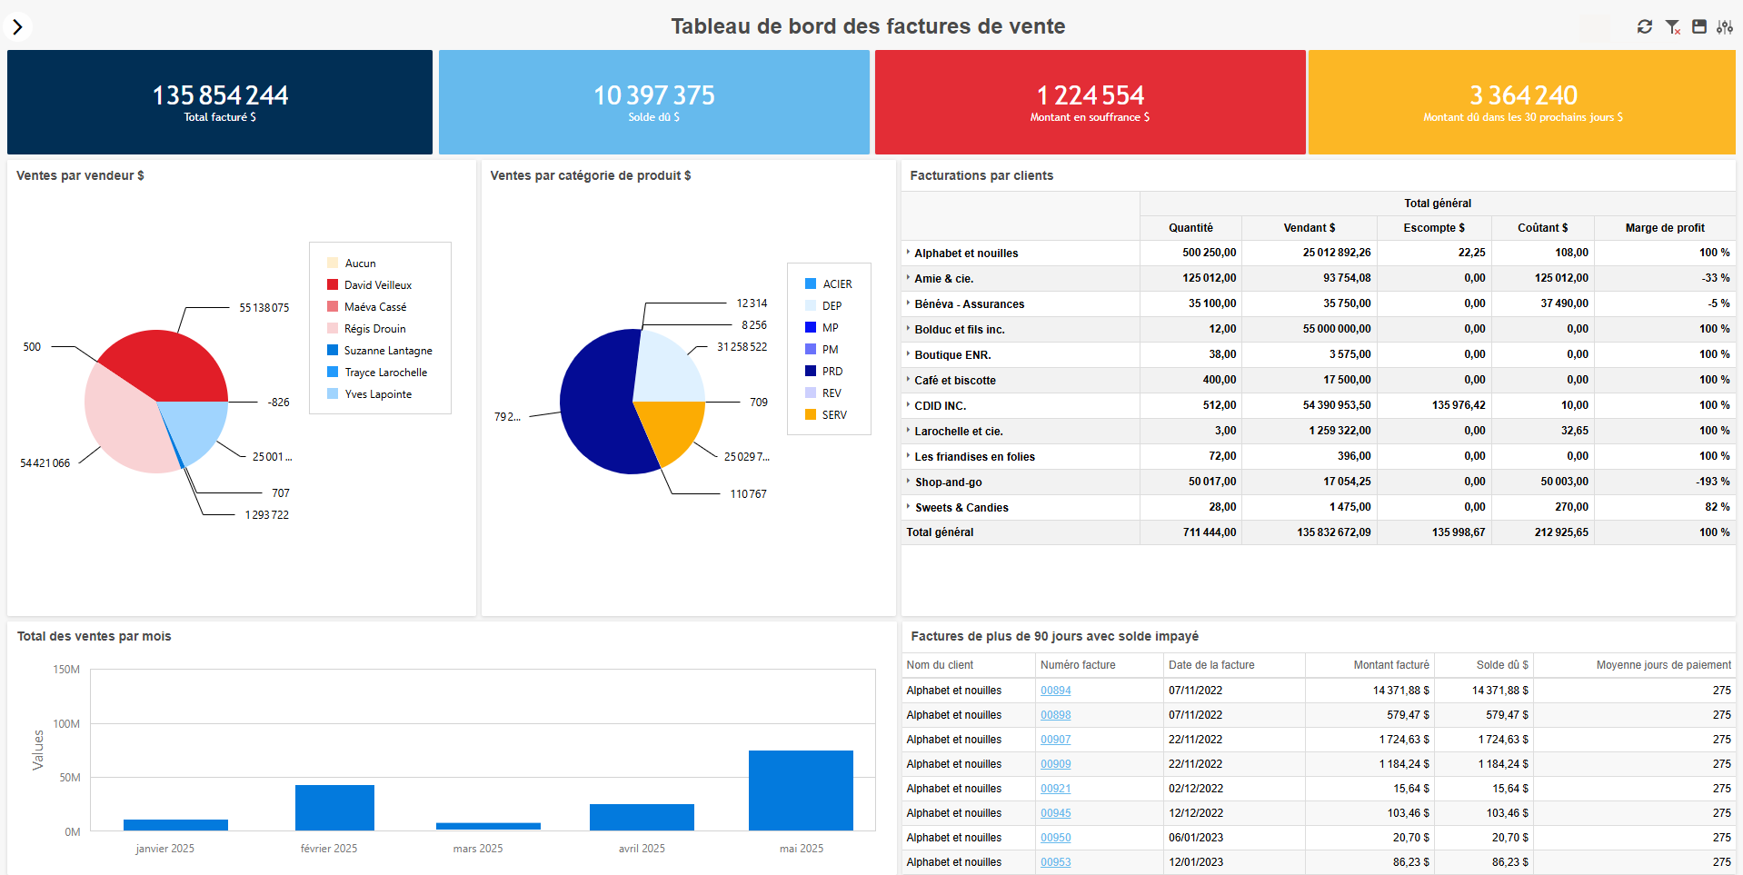
Task: Expand the Alphabet et nouilles row
Action: pos(908,253)
